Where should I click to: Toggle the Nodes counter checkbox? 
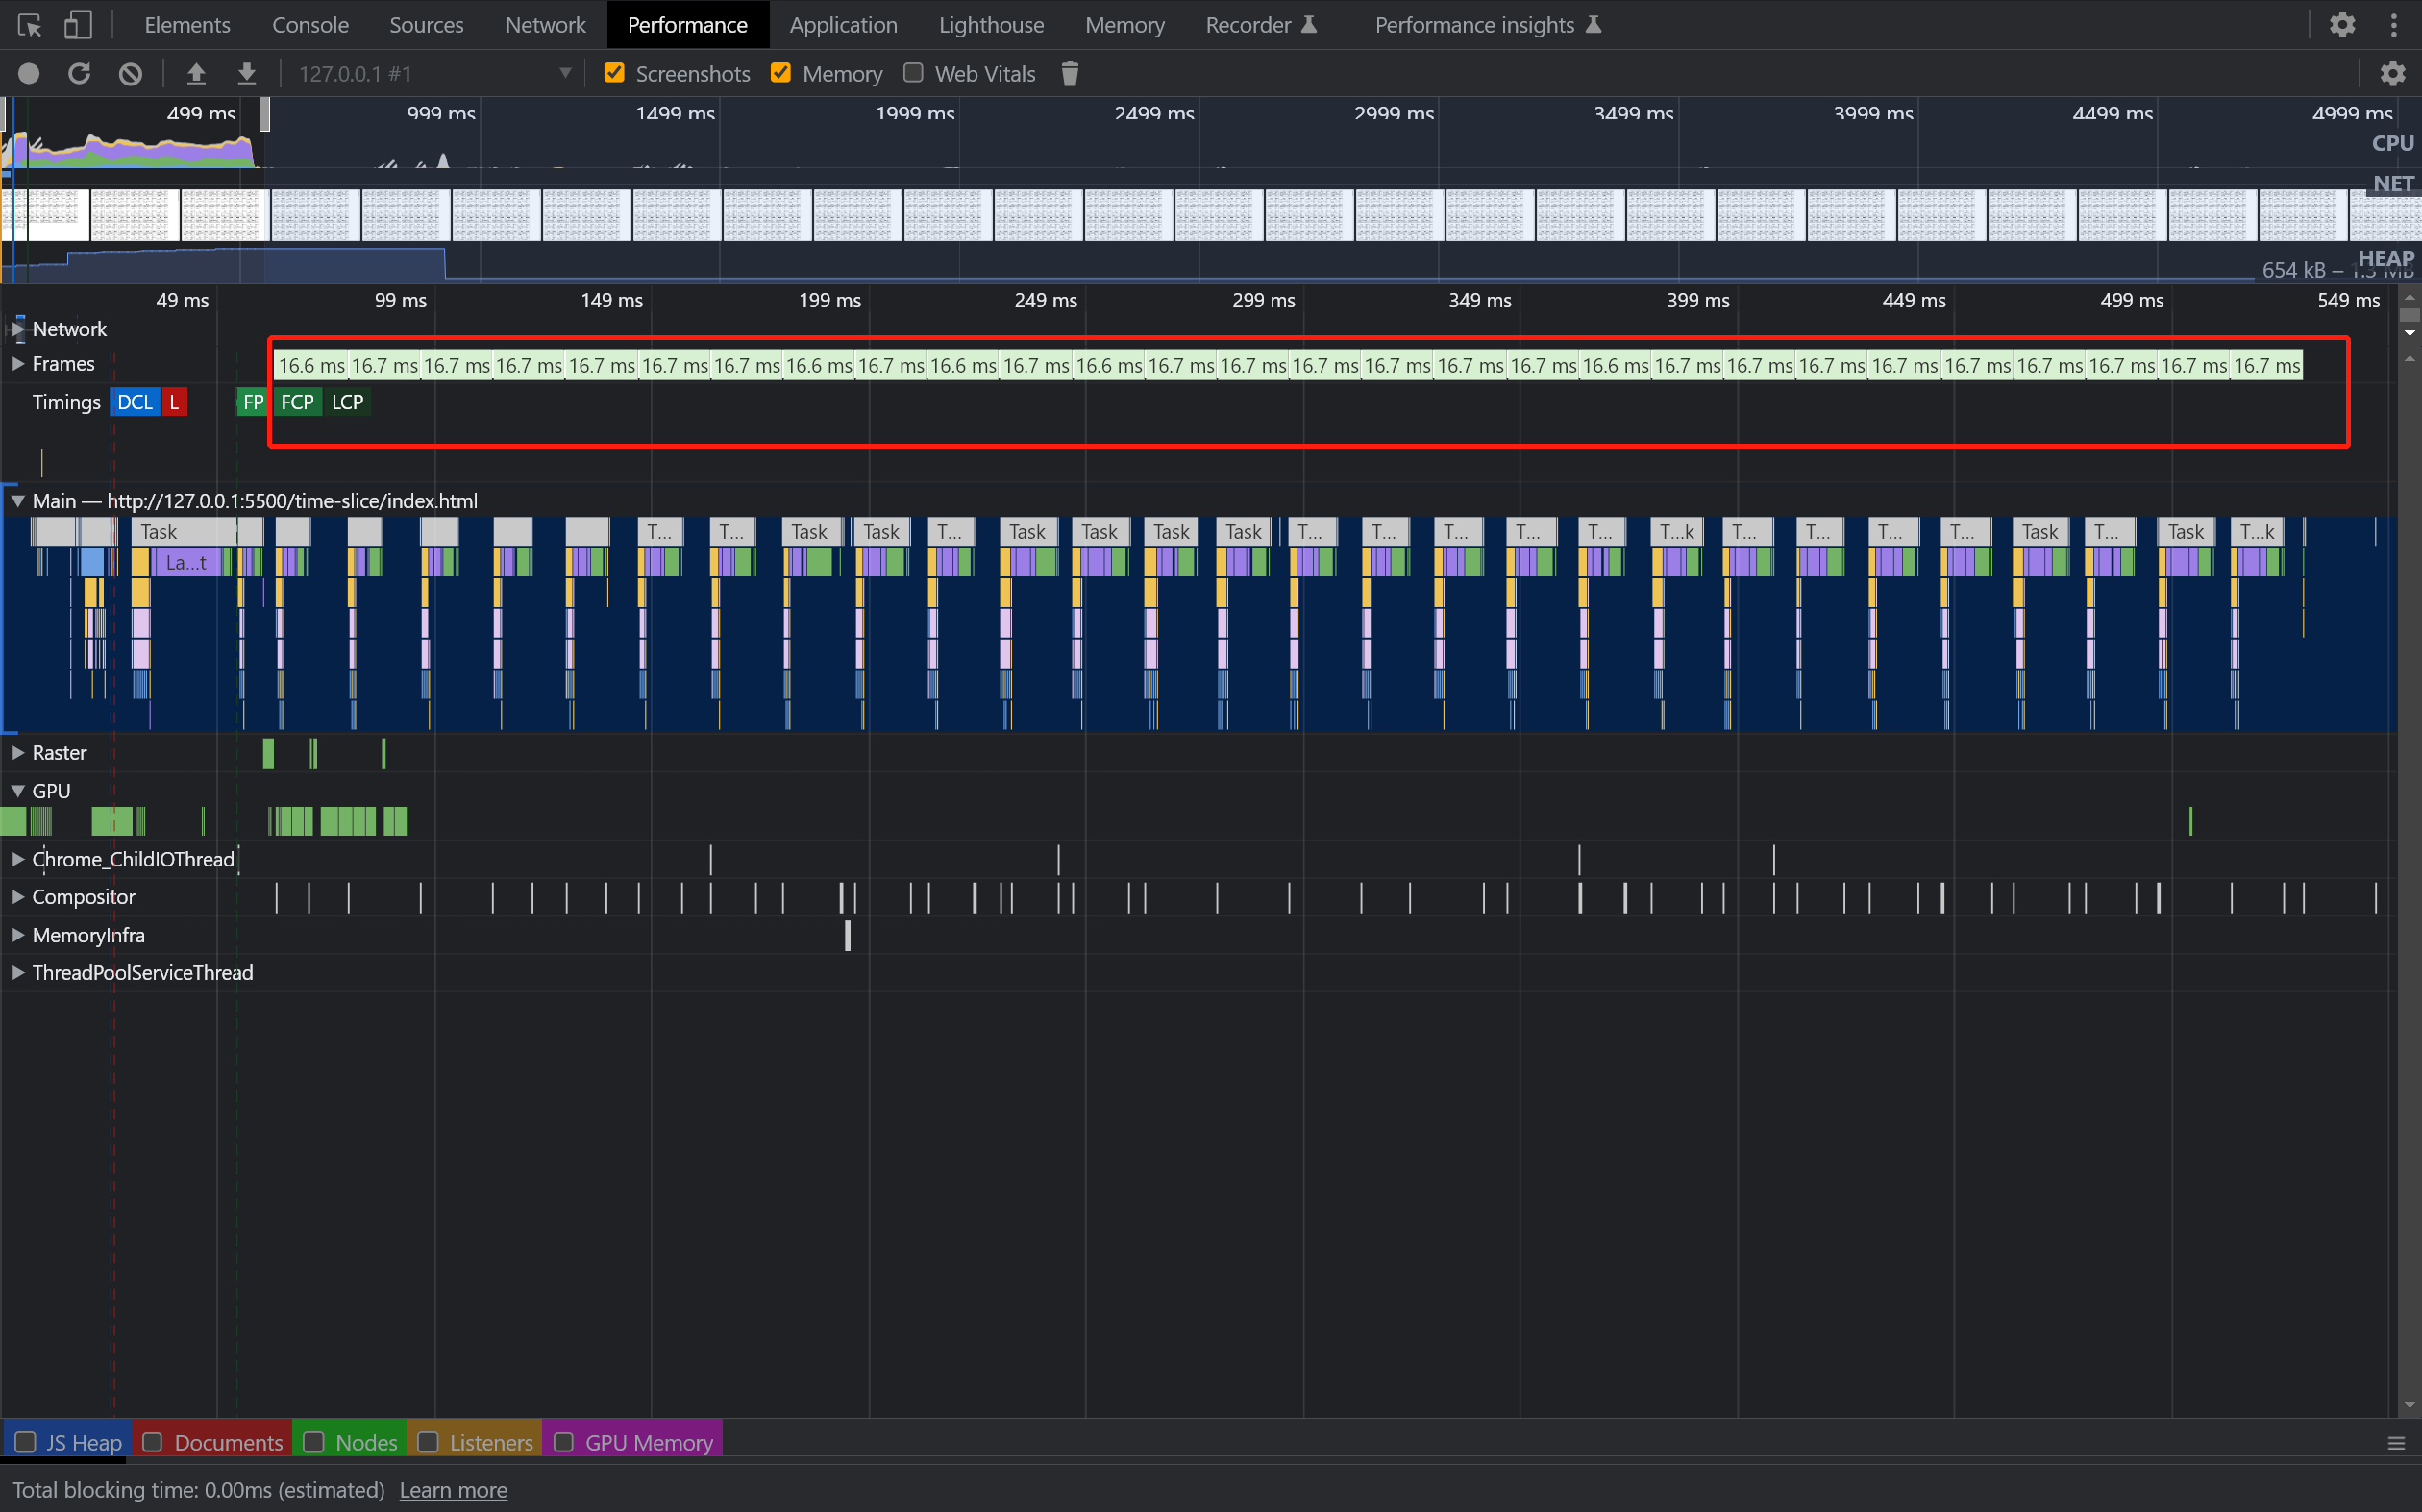click(x=313, y=1442)
